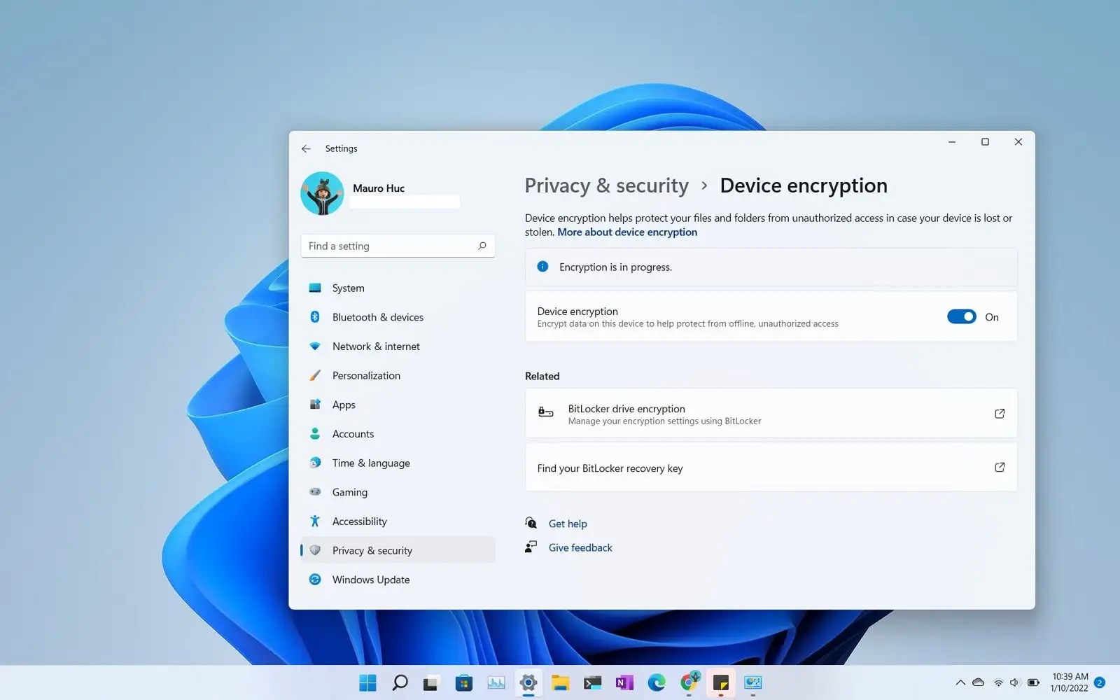Open More about device encryption link

point(626,232)
